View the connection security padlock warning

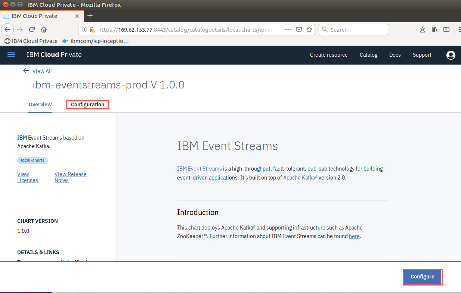click(x=92, y=29)
